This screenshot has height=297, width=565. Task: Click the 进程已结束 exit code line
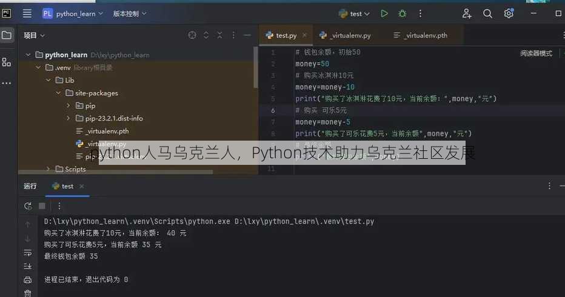point(86,279)
